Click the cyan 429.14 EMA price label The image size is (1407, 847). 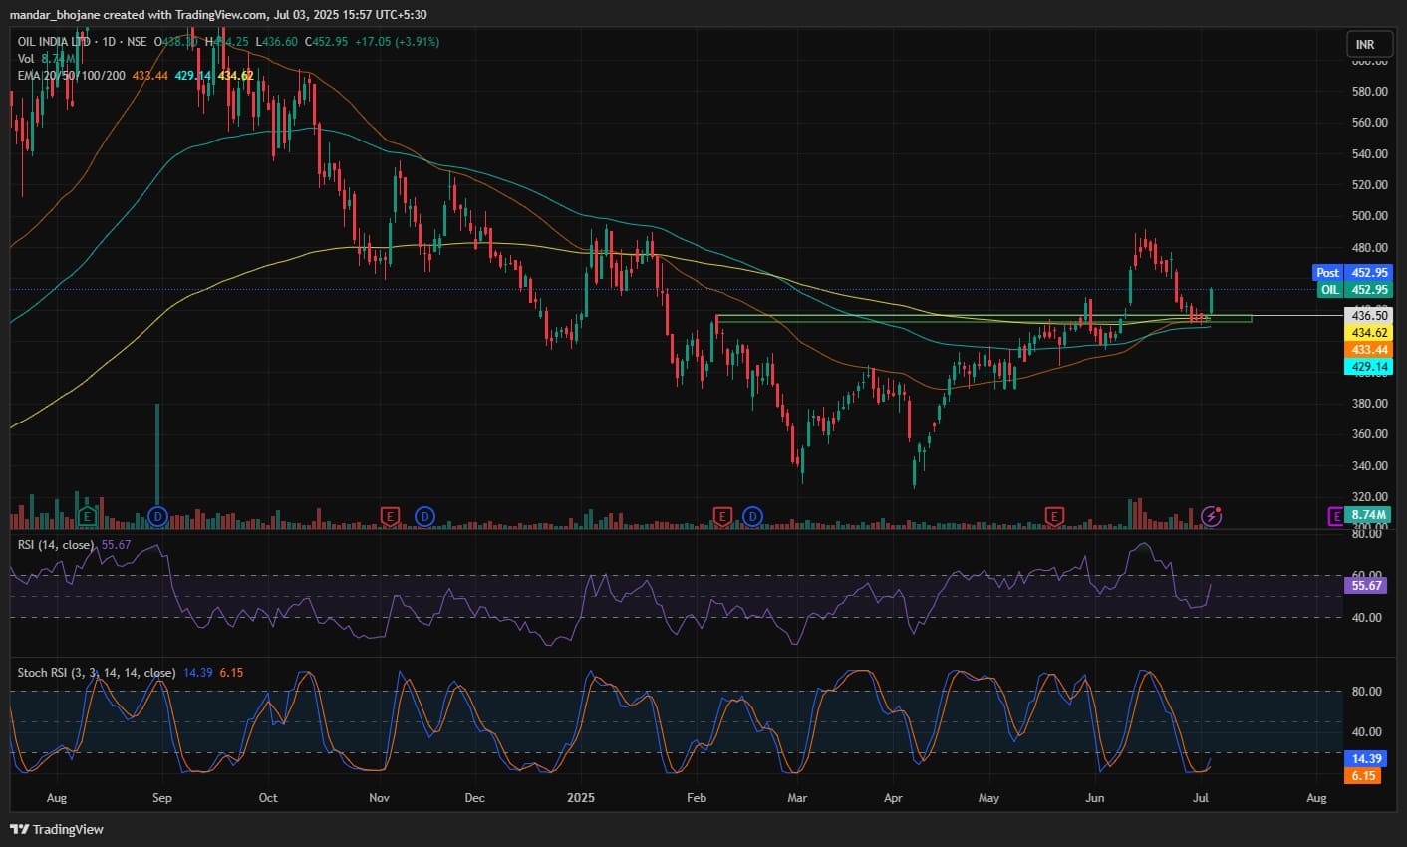pos(1369,367)
